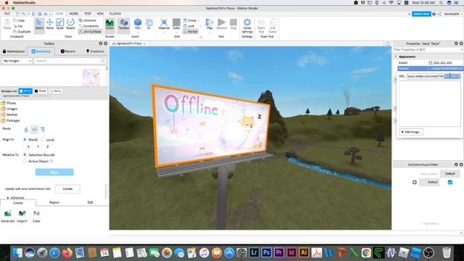Screen dimensions: 464x261
Task: Click the Stop test button
Action: point(233,24)
